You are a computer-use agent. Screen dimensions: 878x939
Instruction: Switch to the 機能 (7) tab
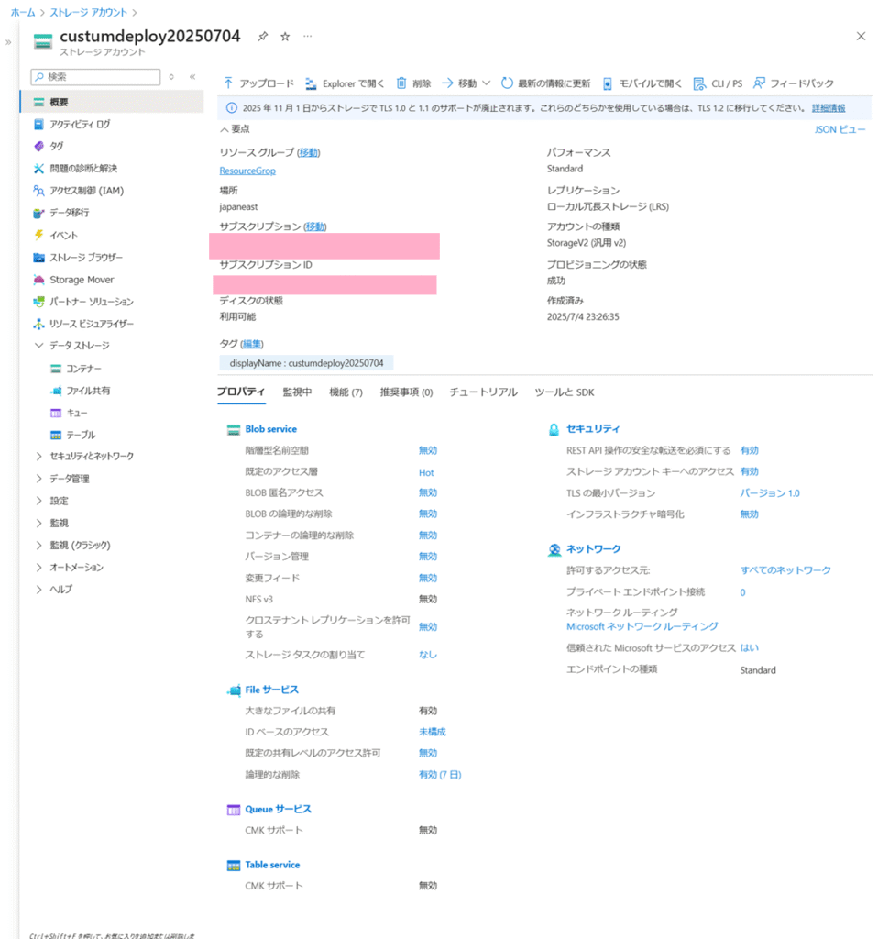pyautogui.click(x=346, y=392)
